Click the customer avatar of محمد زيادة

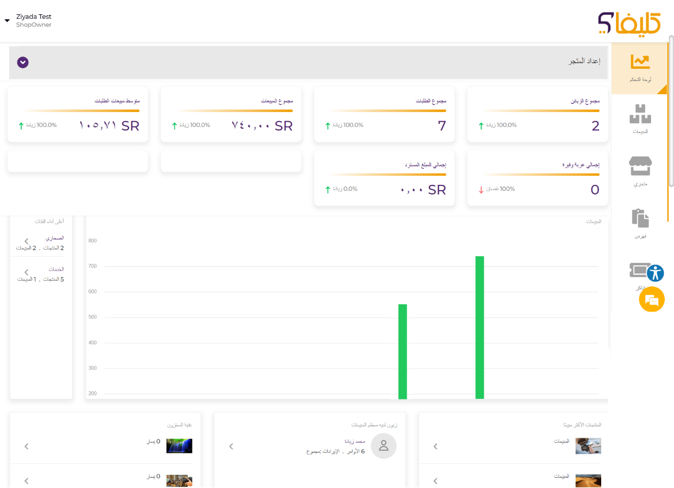pyautogui.click(x=384, y=446)
